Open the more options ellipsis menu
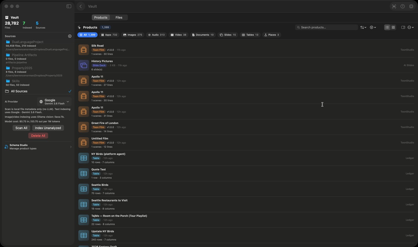Viewport: 418px width, 247px height. point(411,27)
